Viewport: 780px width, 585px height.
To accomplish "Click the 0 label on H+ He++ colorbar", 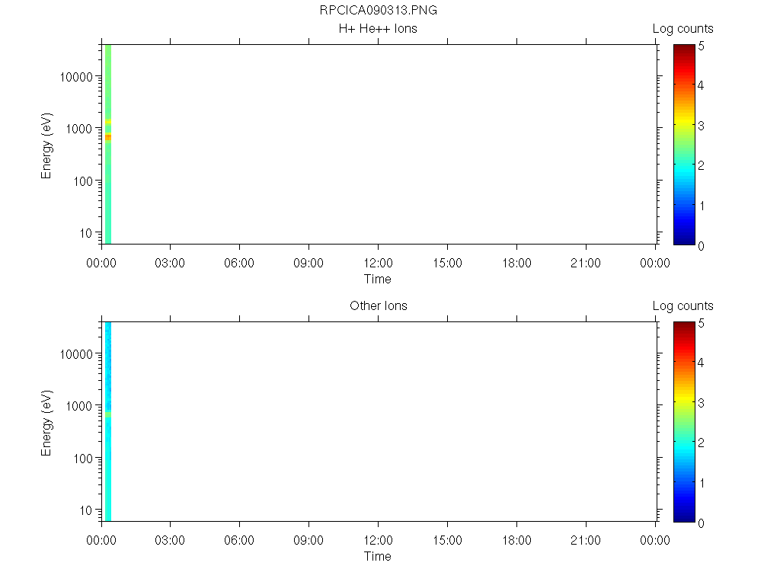I will click(701, 246).
